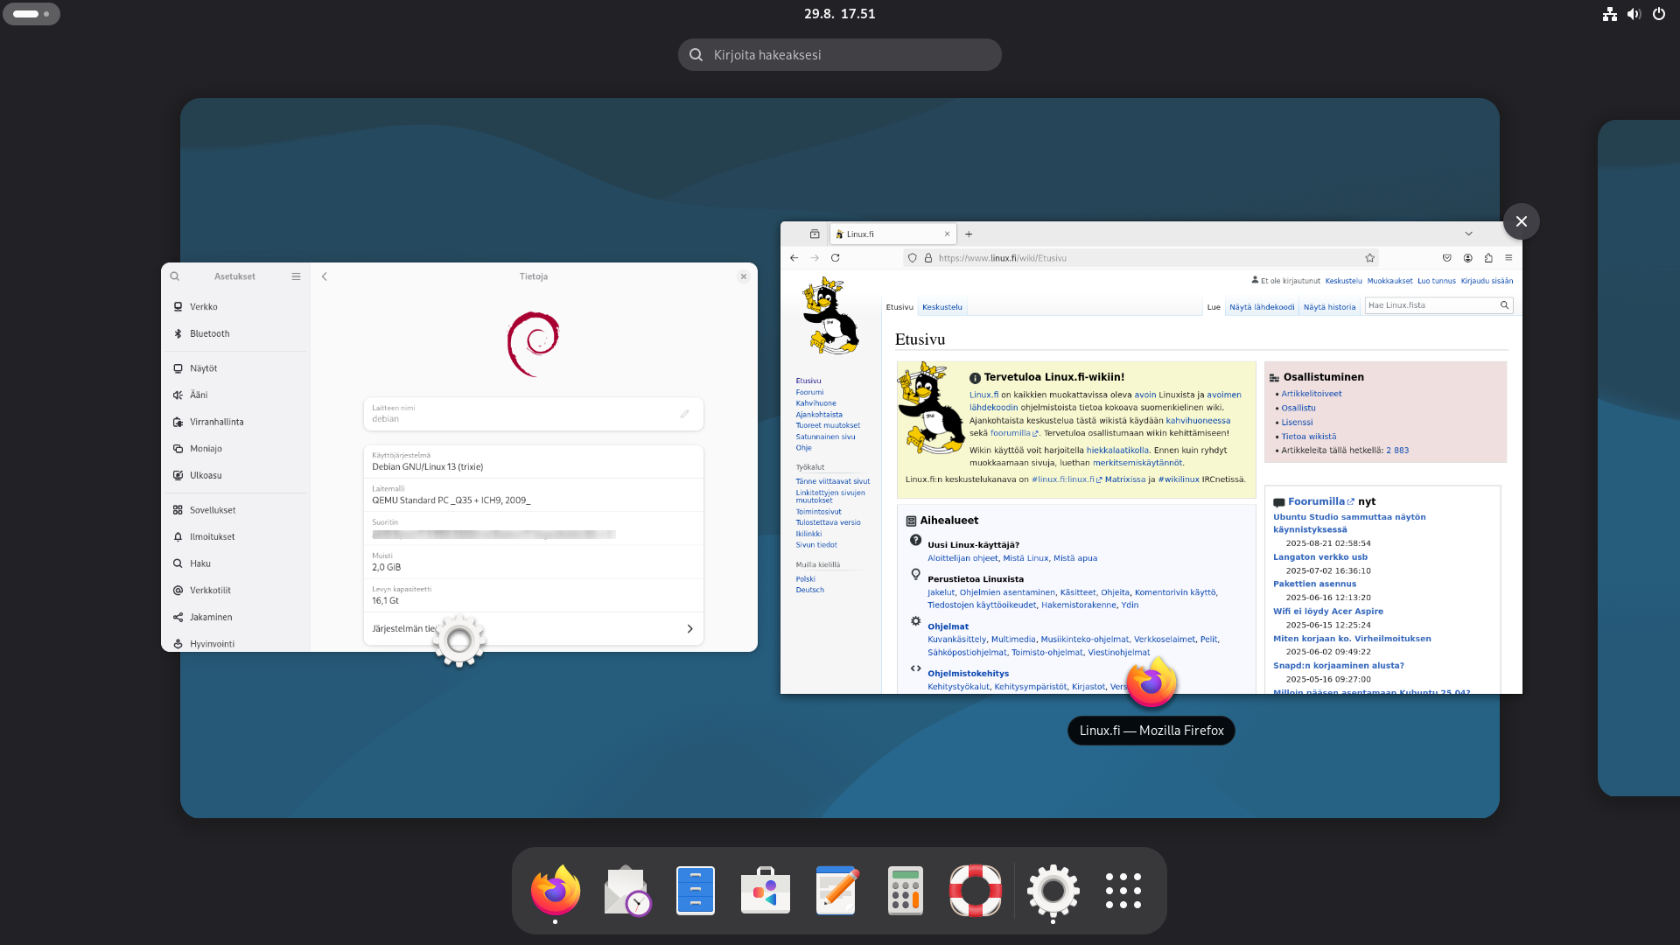Launch the Evolution mail app in dock
The image size is (1680, 945).
click(x=626, y=891)
